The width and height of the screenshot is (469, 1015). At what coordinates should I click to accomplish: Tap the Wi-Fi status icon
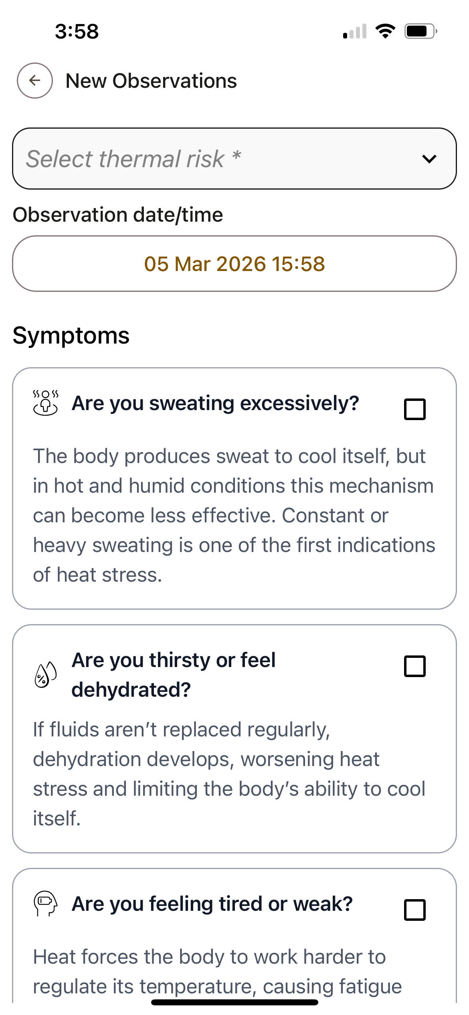[385, 31]
